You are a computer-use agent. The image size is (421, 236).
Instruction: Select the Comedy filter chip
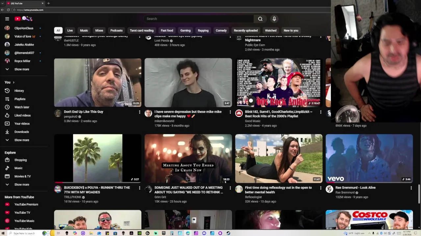coord(221,30)
